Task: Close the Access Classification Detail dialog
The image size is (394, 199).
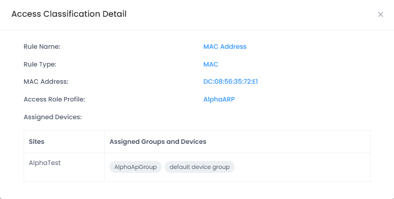Action: pyautogui.click(x=380, y=15)
